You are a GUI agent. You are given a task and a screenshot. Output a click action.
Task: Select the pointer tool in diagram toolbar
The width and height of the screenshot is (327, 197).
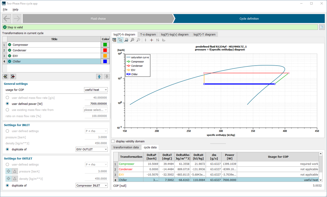tap(120, 40)
